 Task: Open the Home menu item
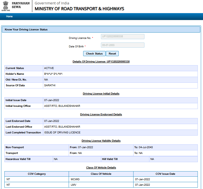click(9, 16)
